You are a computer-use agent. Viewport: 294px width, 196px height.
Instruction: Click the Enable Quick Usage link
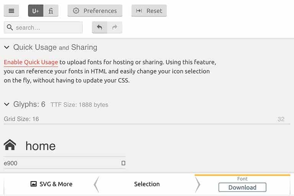click(x=31, y=62)
